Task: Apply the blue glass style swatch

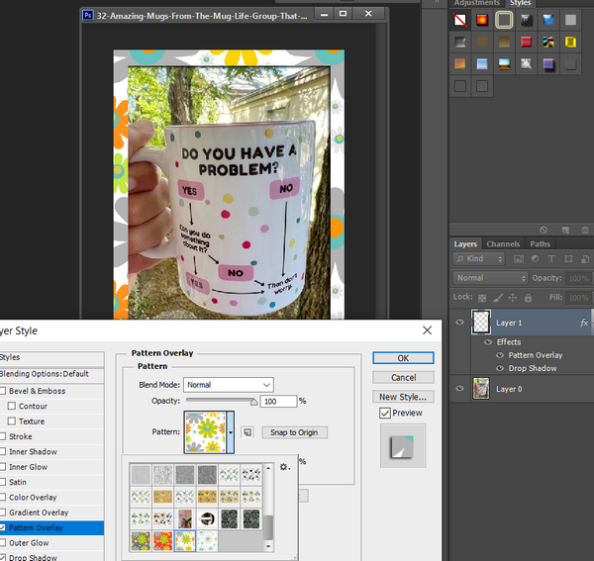Action: point(548,20)
